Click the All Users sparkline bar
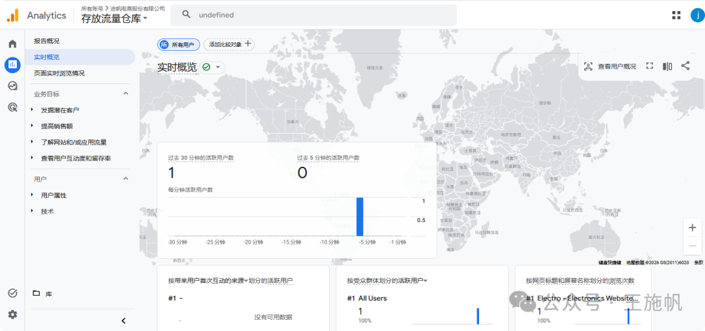Viewport: 705px width, 331px height. tap(478, 316)
